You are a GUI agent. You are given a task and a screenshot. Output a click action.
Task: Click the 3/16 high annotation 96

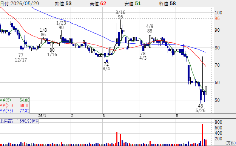click(120, 17)
